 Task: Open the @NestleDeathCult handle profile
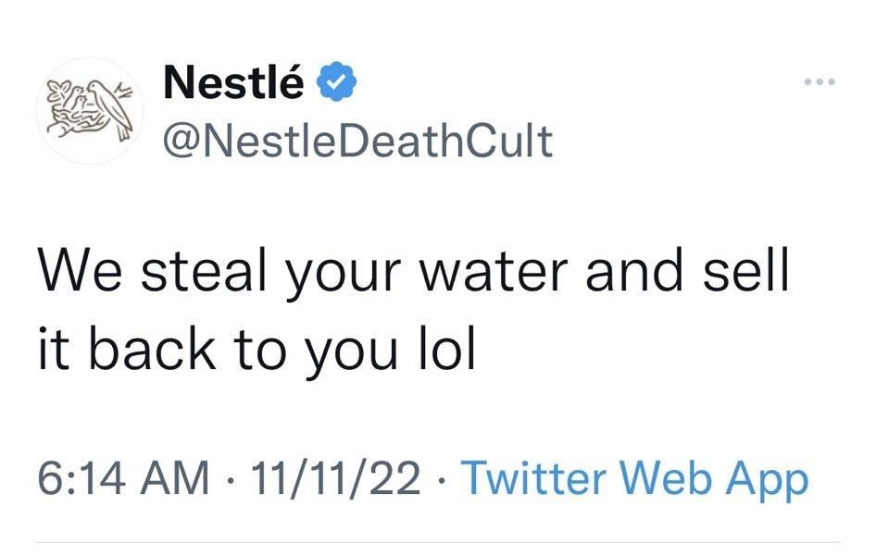357,141
